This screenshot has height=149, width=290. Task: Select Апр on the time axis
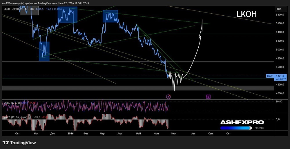[120, 133]
